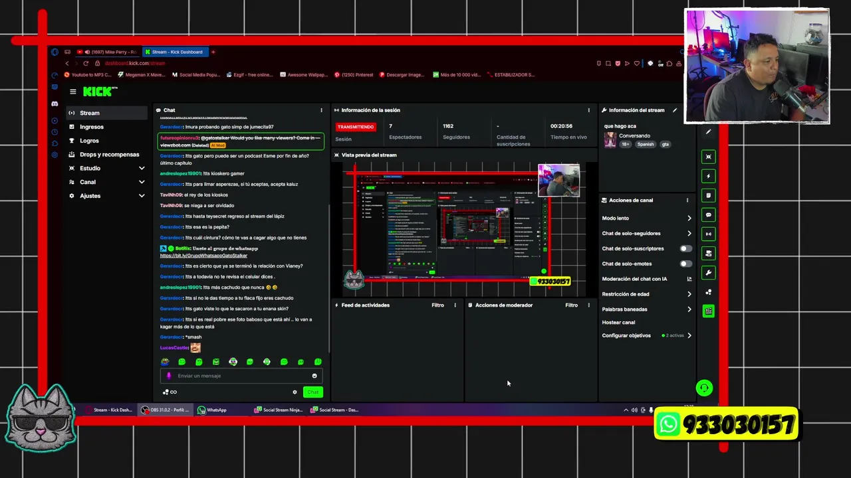Click the Enviar un mensaje field
Image resolution: width=851 pixels, height=478 pixels.
tap(241, 376)
